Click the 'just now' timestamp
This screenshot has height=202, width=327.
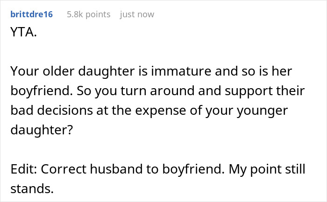[x=137, y=14]
